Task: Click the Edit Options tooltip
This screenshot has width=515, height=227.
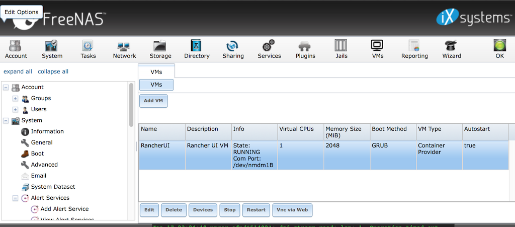Action: [x=21, y=12]
